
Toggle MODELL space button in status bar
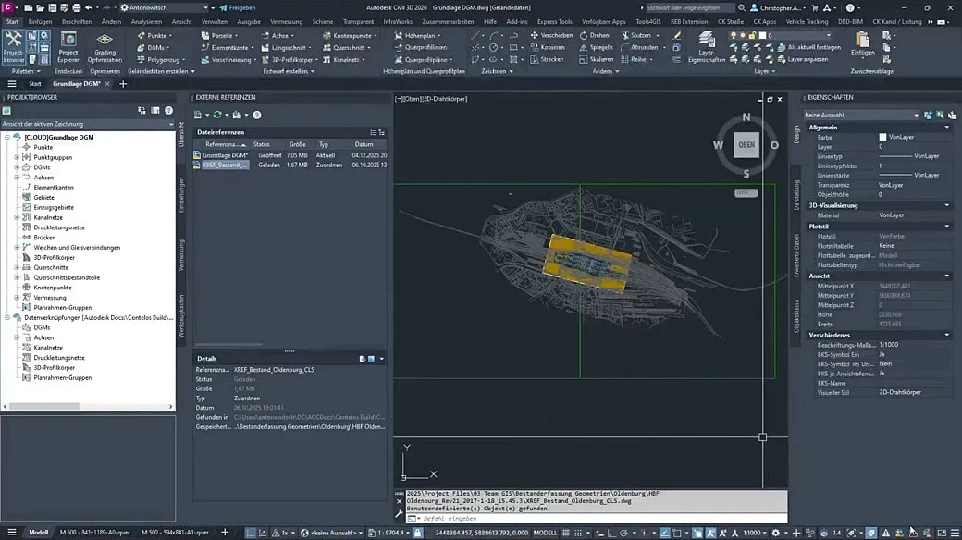(545, 533)
